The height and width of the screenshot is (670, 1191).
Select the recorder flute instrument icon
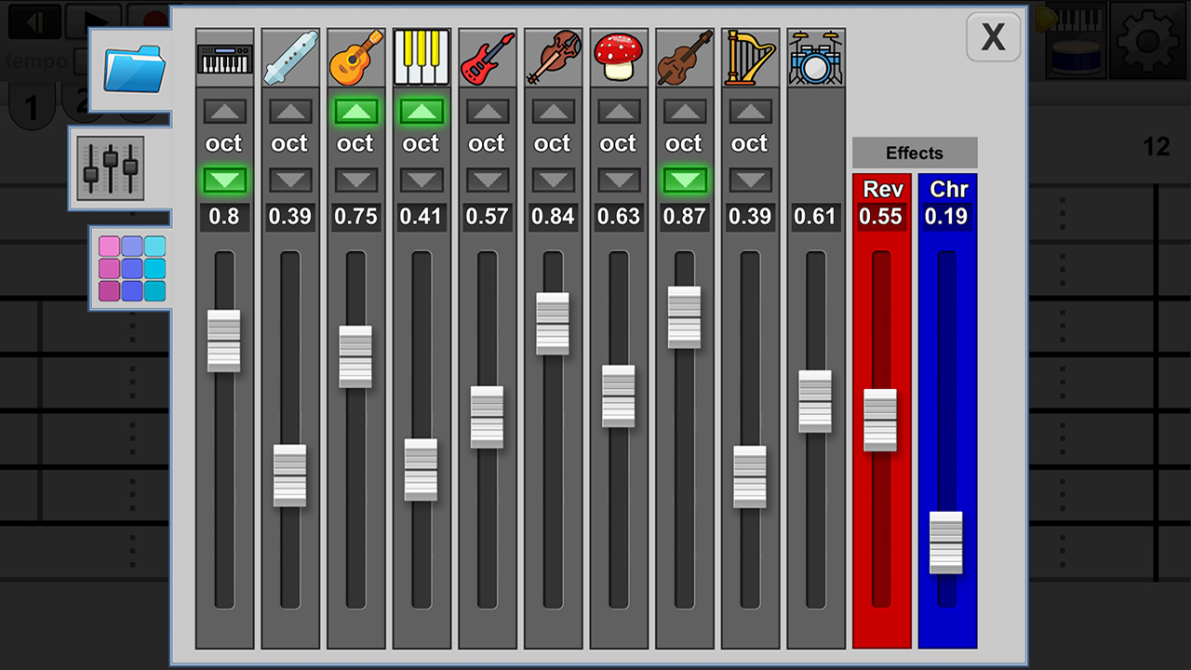click(x=289, y=56)
